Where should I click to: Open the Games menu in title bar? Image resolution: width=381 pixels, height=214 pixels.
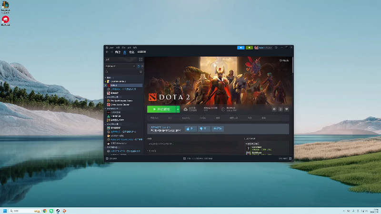coord(129,48)
